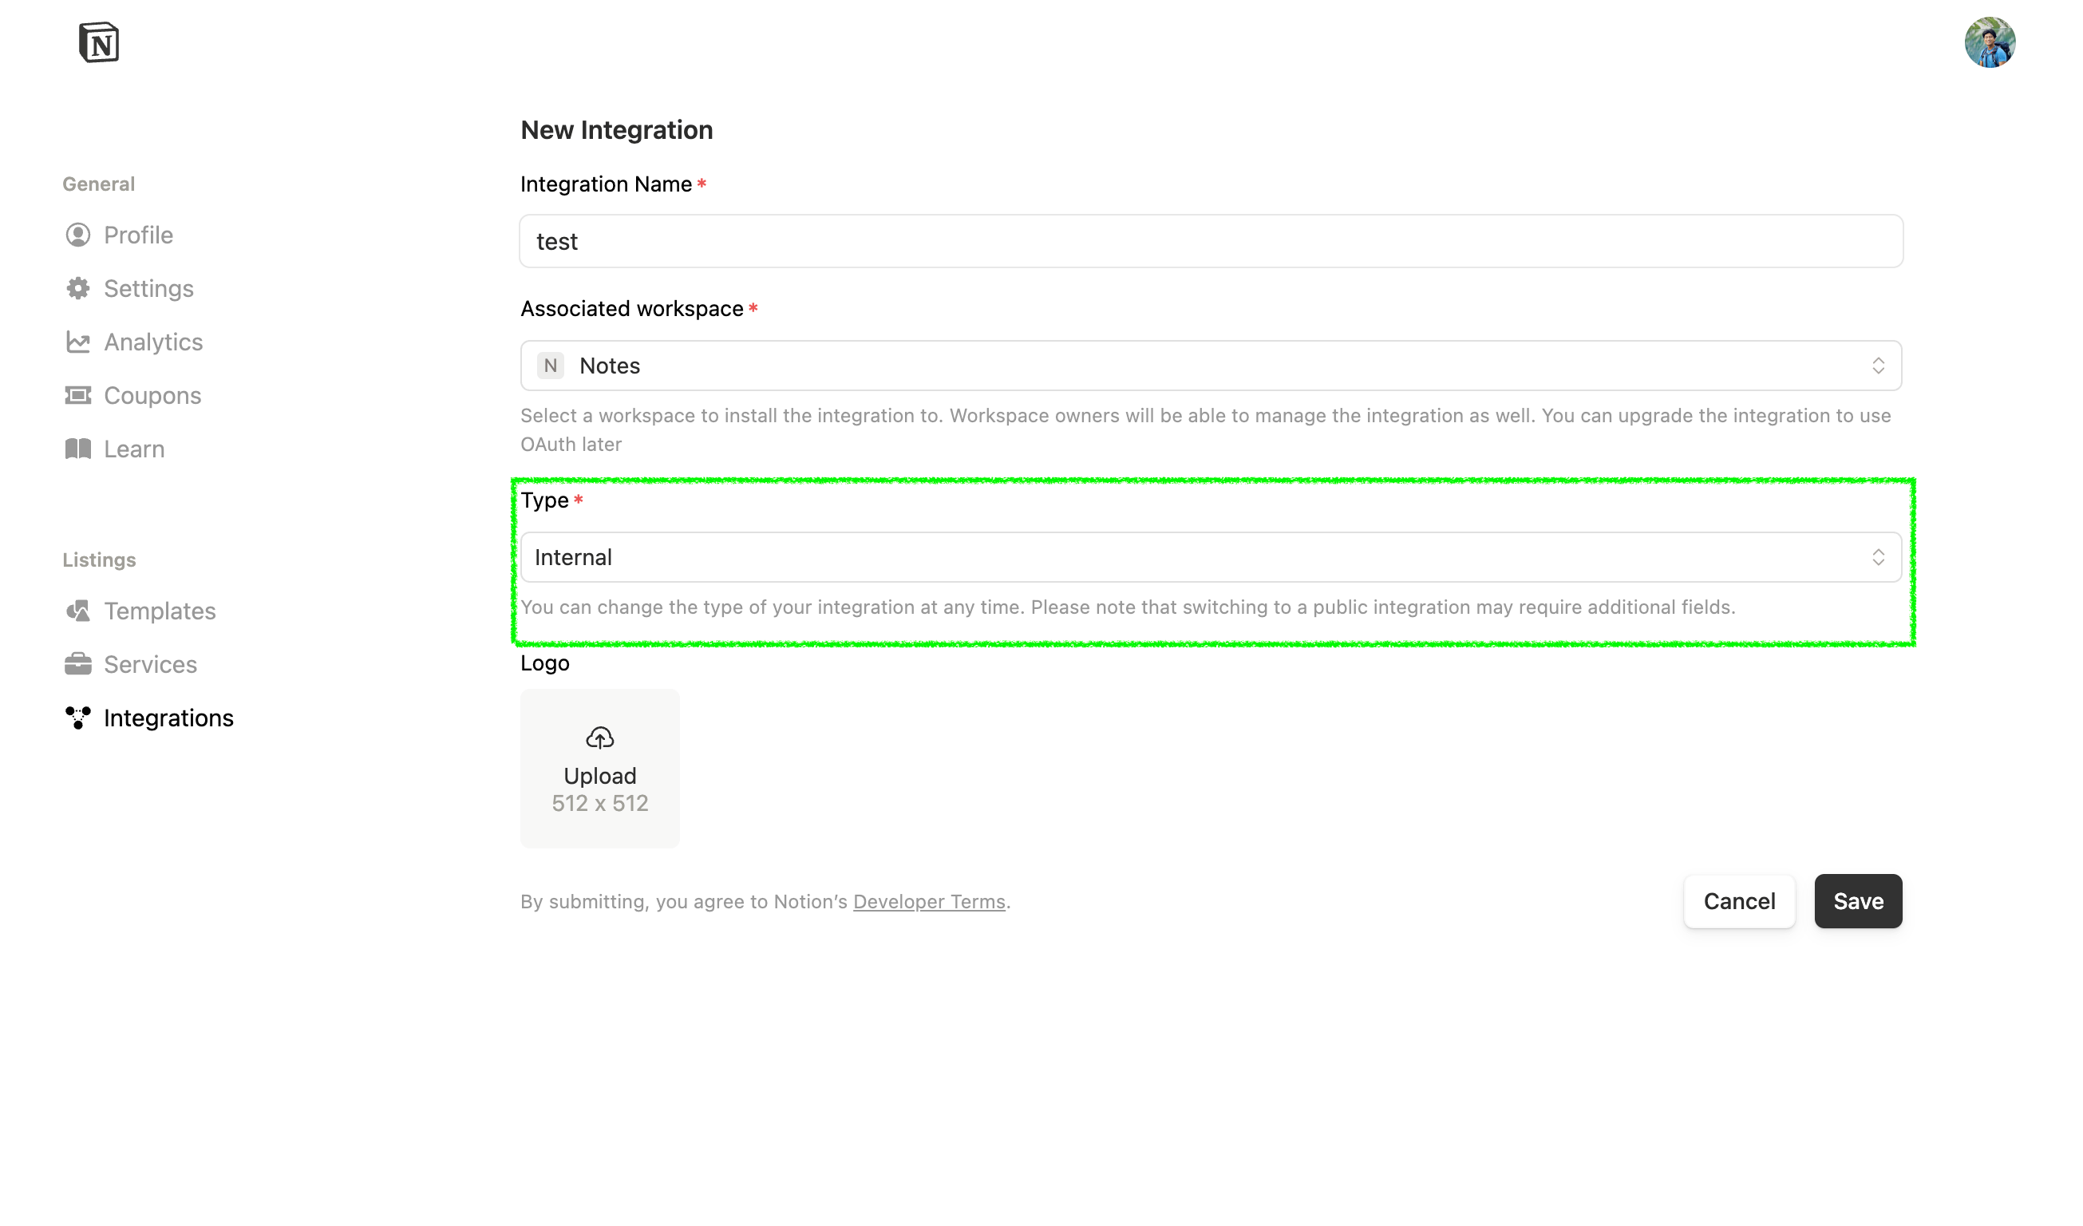Click the Analytics chart icon
This screenshot has width=2083, height=1226.
tap(77, 342)
